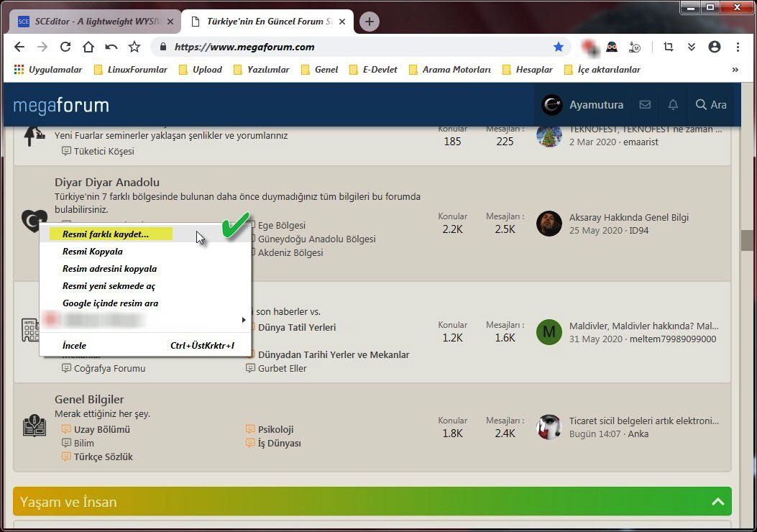Click the undo curved arrow toolbar icon
The image size is (757, 532).
coord(111,47)
